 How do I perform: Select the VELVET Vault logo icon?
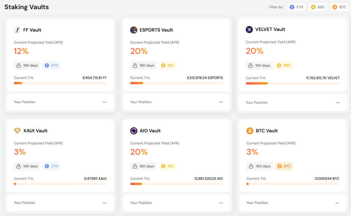250,29
